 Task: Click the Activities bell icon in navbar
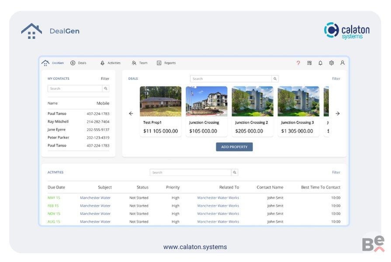[x=103, y=63]
